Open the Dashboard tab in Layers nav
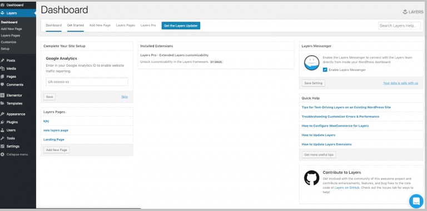Screen dimensions: 427x211 pyautogui.click(x=53, y=26)
